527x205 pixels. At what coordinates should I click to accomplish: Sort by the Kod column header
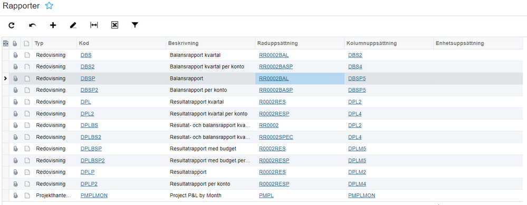pyautogui.click(x=122, y=43)
